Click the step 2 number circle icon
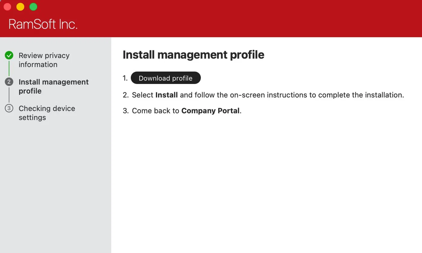Viewport: 422px width, 253px height. click(9, 82)
